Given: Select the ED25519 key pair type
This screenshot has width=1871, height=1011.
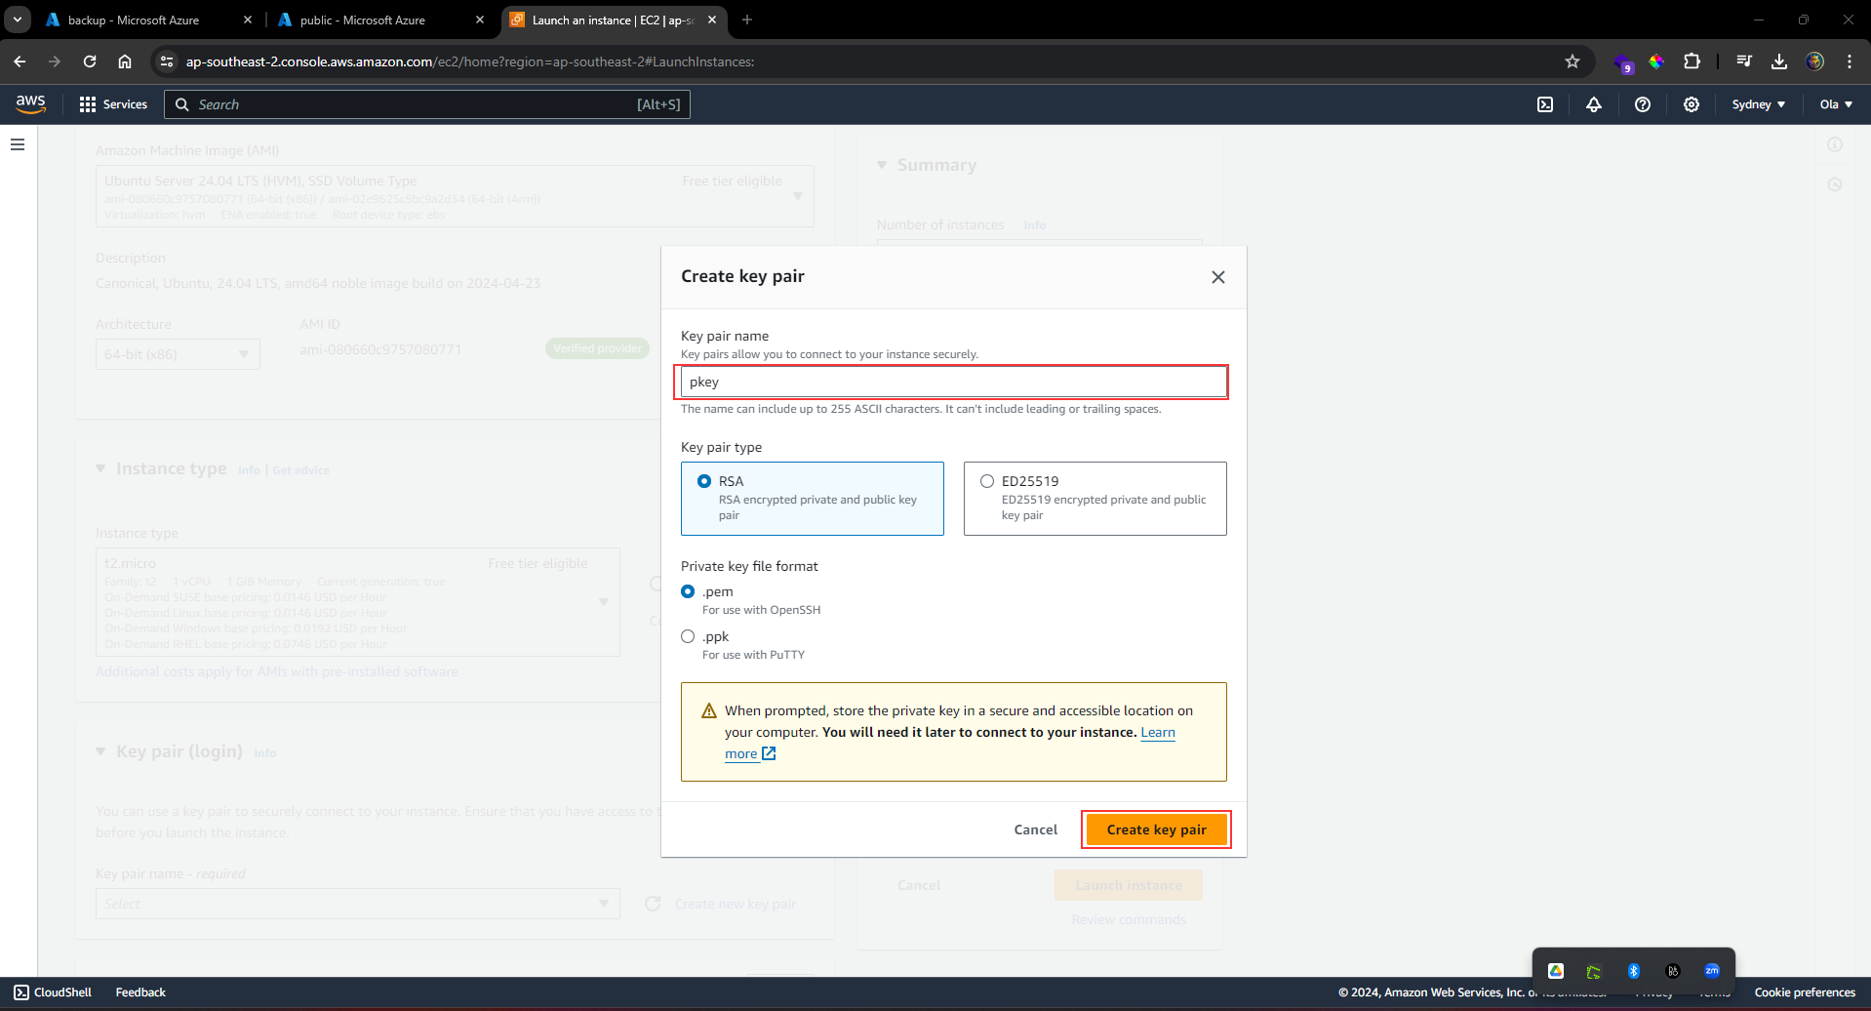Looking at the screenshot, I should point(987,480).
